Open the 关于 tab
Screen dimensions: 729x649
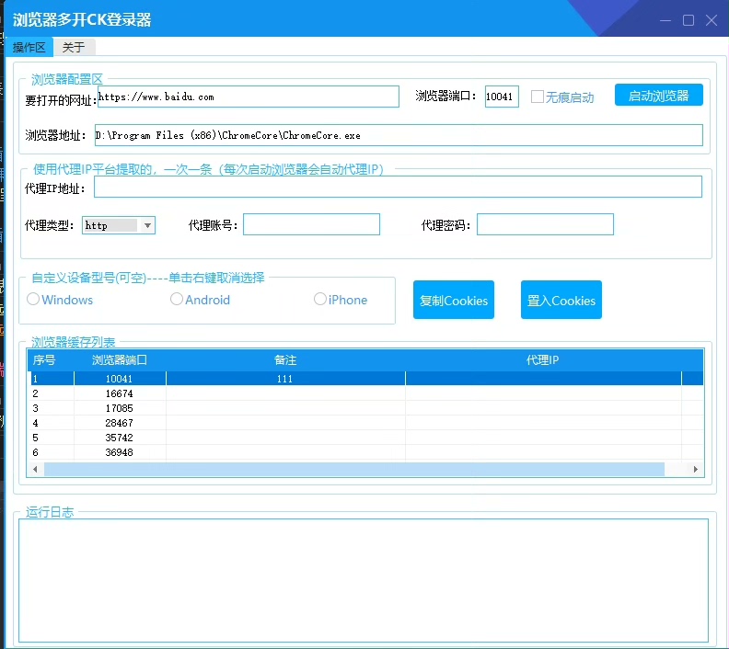[x=74, y=48]
